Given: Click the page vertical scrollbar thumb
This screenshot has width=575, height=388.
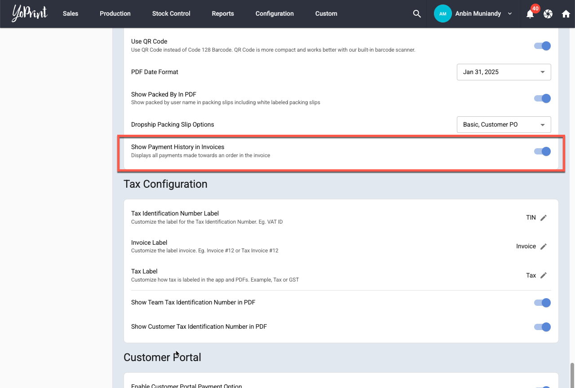Looking at the screenshot, I should coord(572,374).
